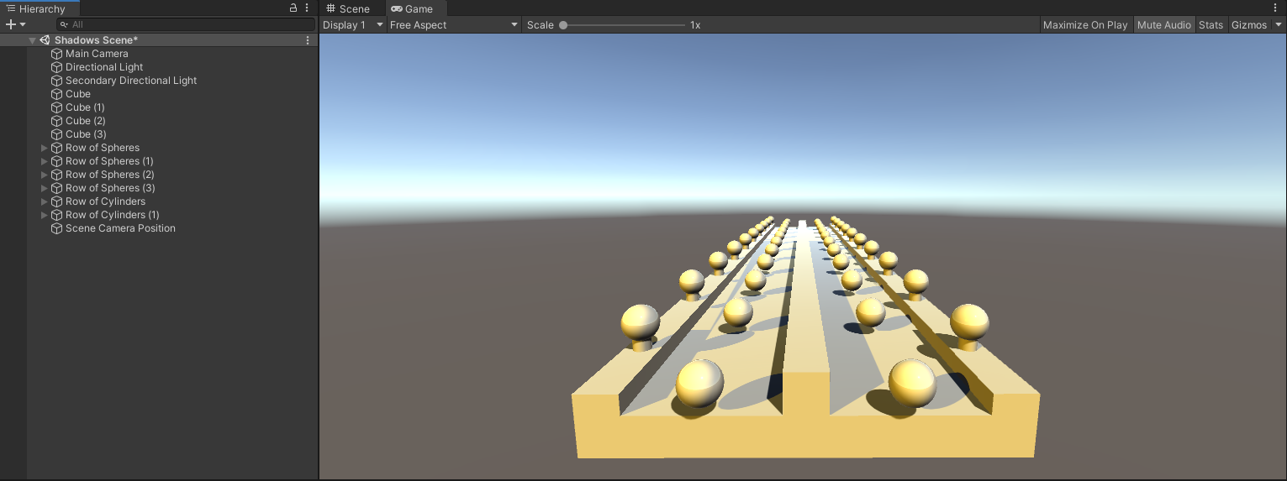Viewport: 1287px width, 481px height.
Task: Select the first Row of Cylinders row
Action: [x=105, y=201]
